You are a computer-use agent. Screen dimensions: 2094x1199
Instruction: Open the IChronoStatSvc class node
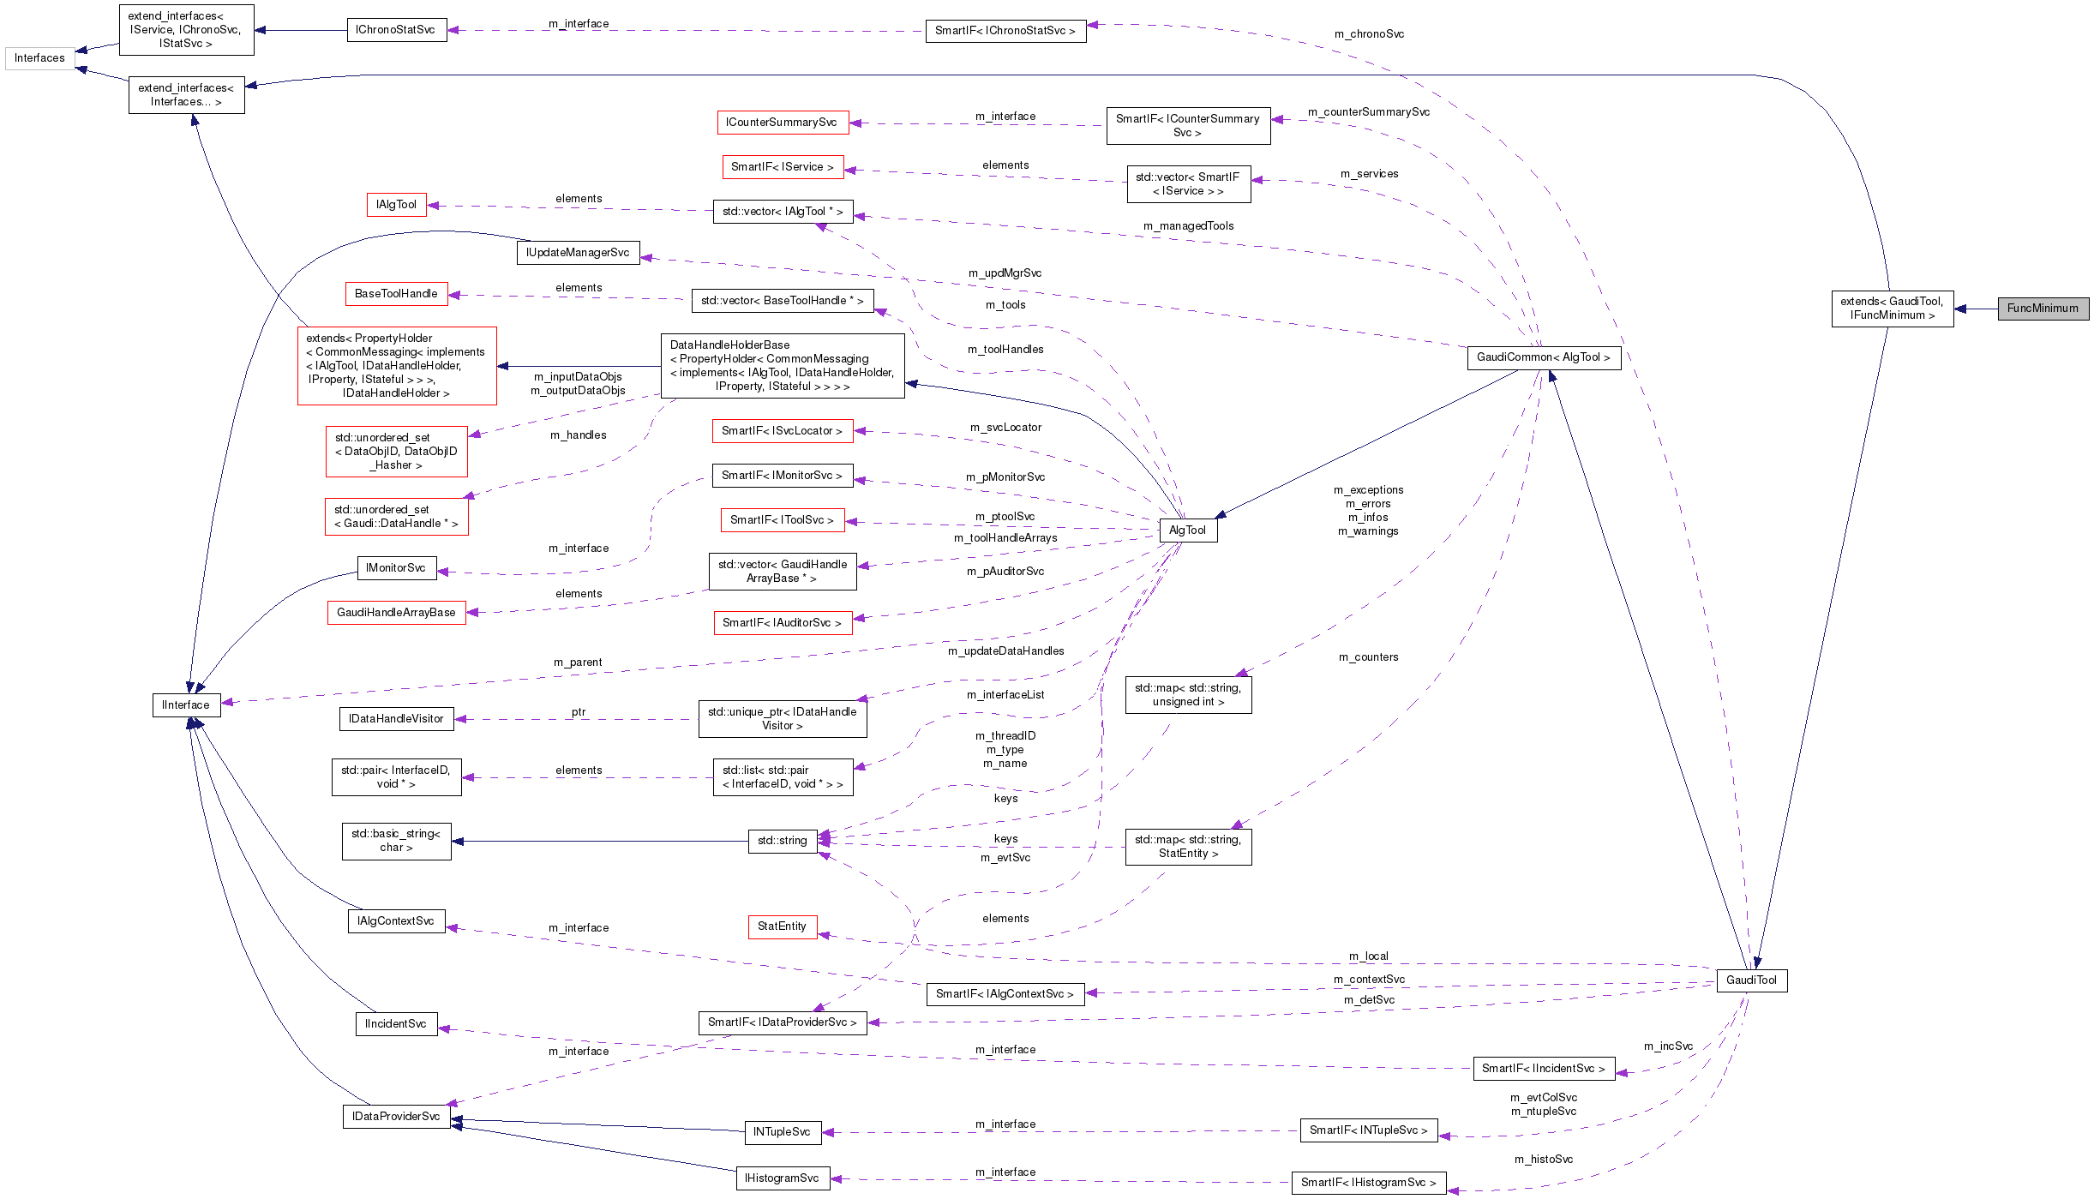tap(397, 29)
